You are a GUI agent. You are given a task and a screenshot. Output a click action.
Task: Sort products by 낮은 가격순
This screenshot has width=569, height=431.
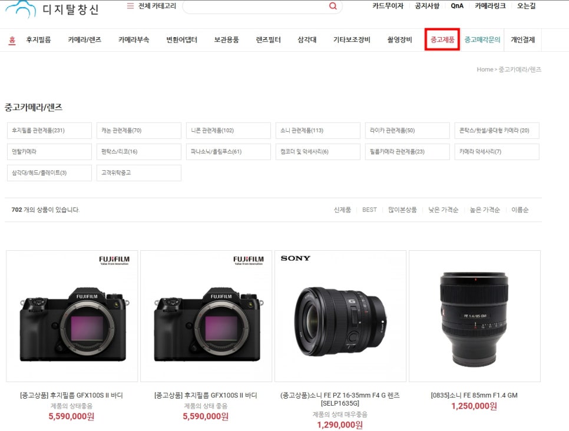pyautogui.click(x=443, y=210)
